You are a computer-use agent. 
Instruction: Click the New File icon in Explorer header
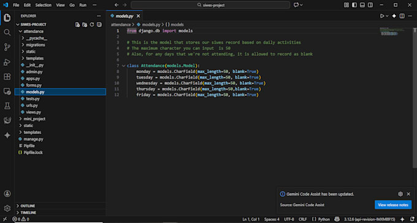point(77,25)
